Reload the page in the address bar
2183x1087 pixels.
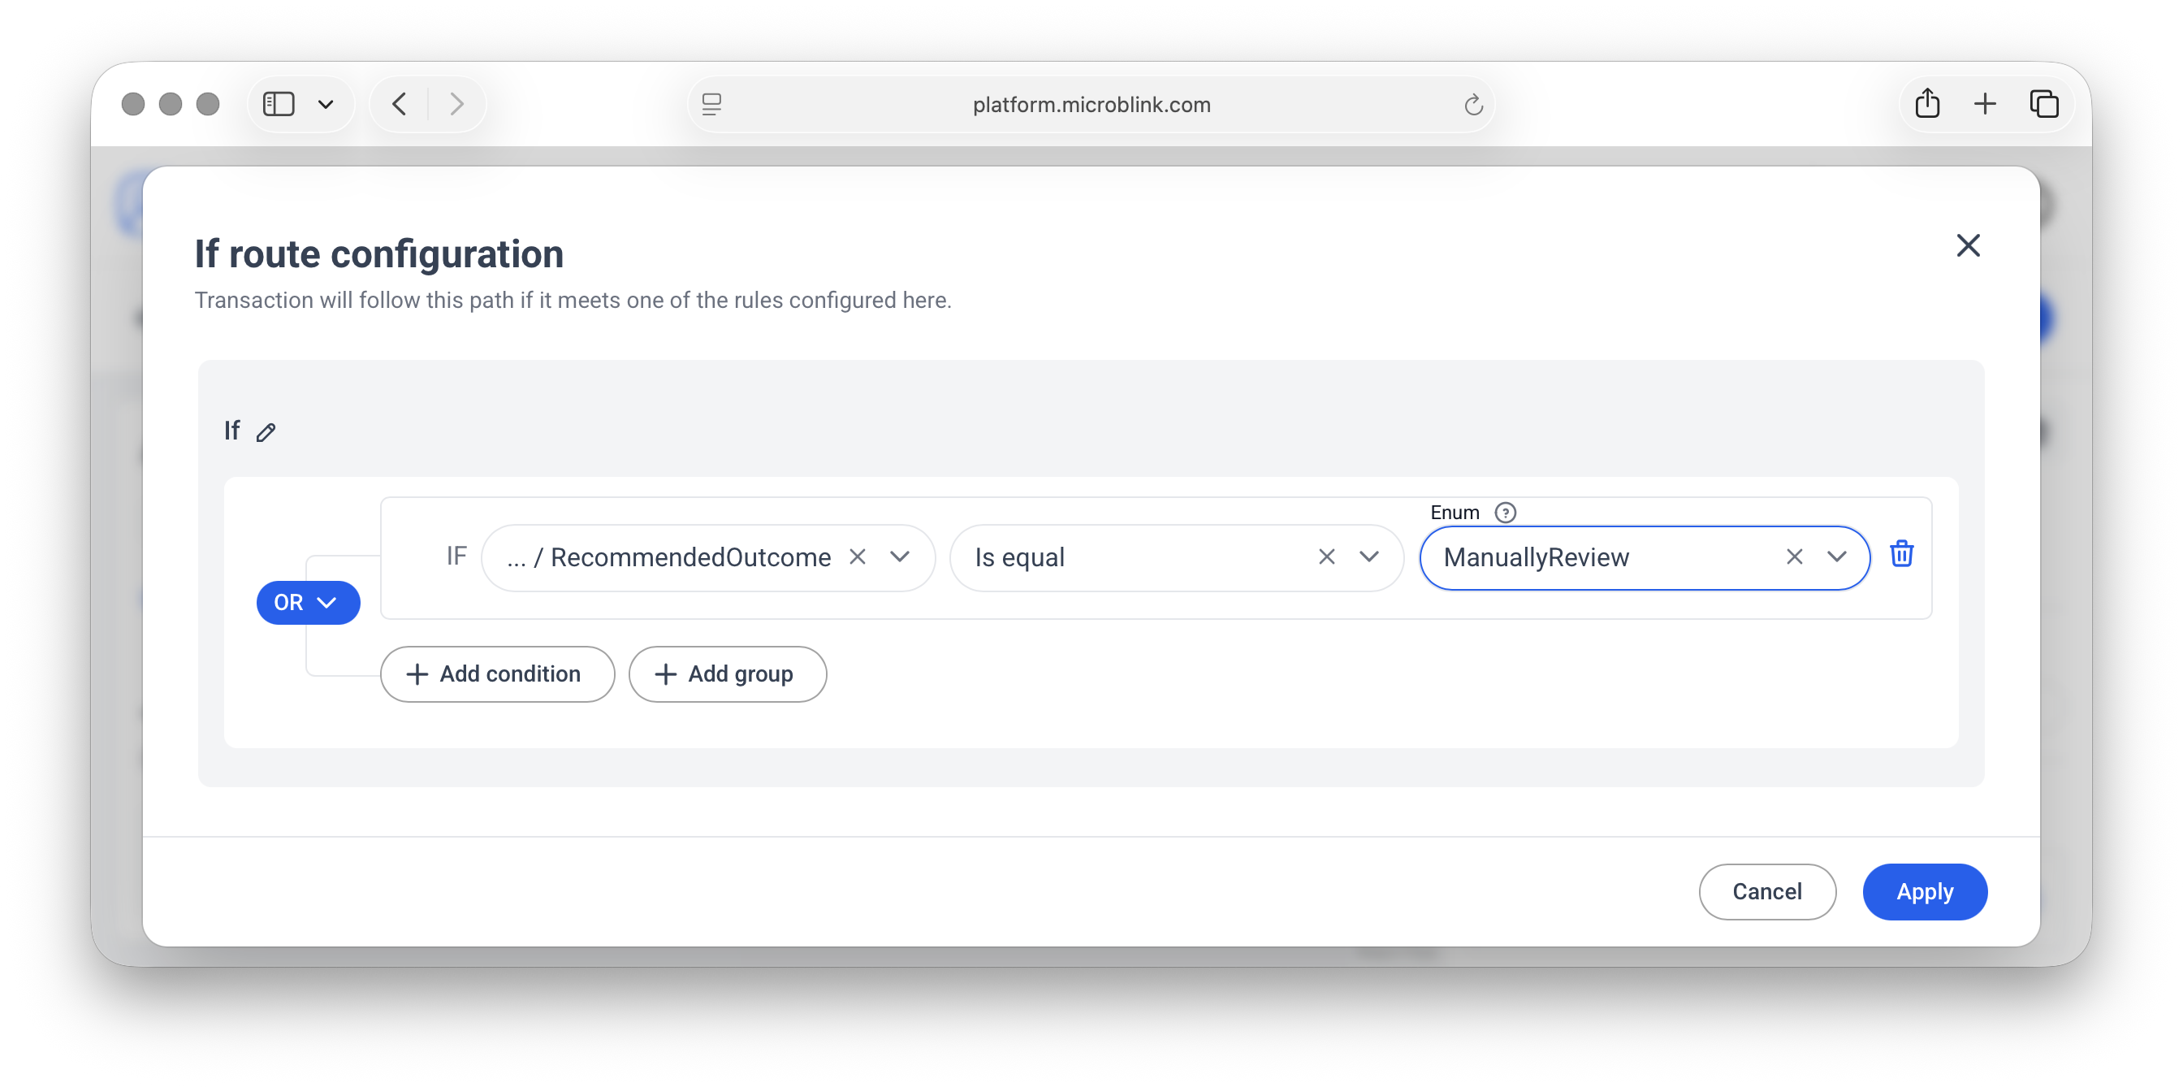click(x=1473, y=104)
